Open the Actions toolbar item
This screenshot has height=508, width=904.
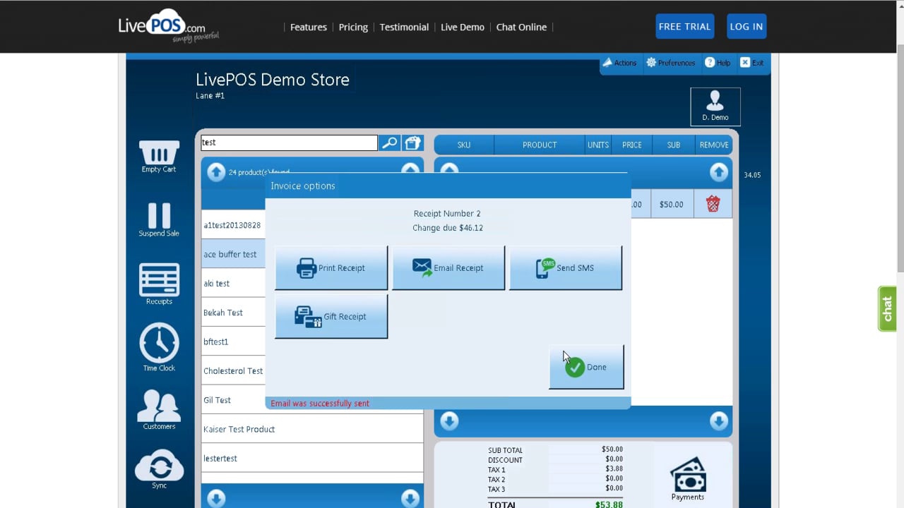(x=619, y=63)
